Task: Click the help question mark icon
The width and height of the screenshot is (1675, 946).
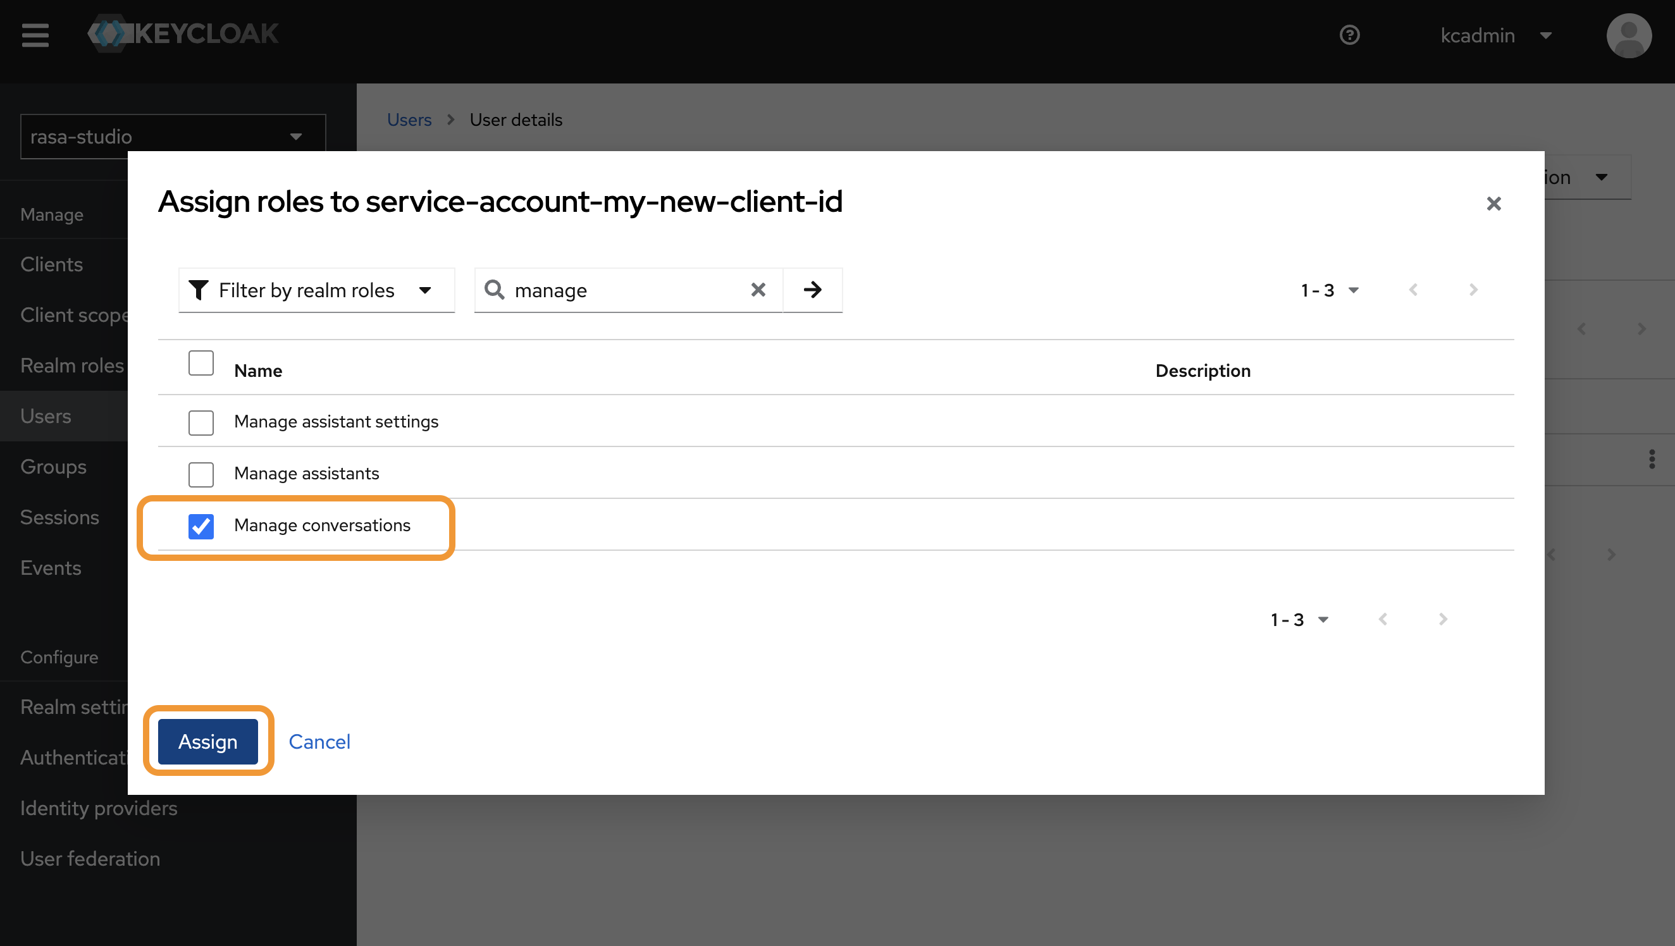Action: click(1349, 35)
